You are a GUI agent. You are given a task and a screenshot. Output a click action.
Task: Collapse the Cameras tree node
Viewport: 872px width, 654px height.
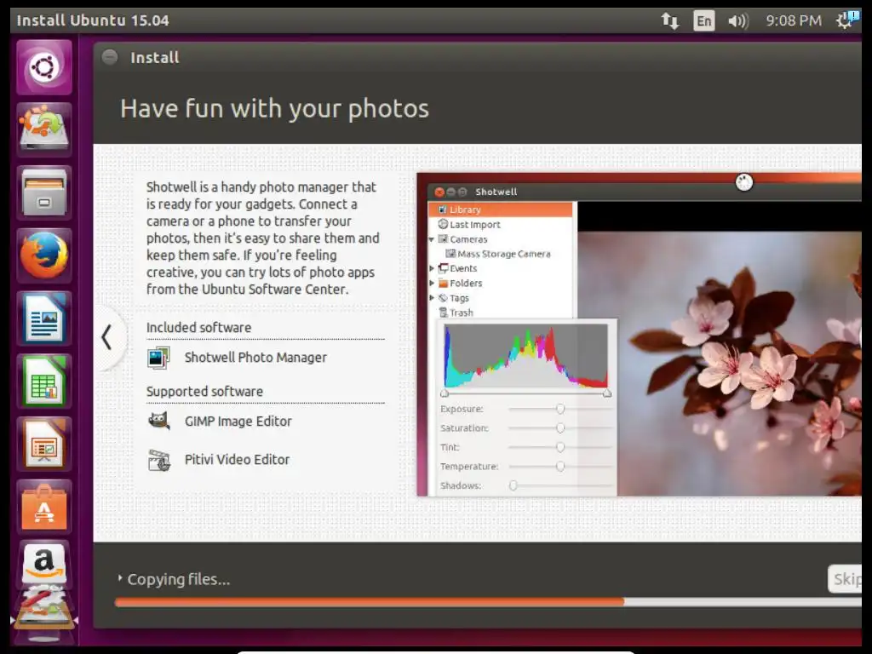click(432, 239)
